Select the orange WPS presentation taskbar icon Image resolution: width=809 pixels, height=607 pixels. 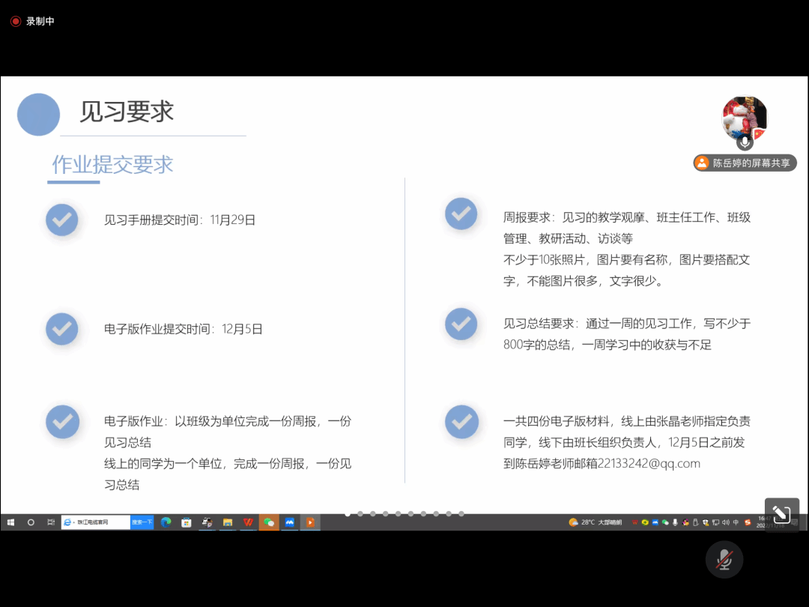coord(310,522)
